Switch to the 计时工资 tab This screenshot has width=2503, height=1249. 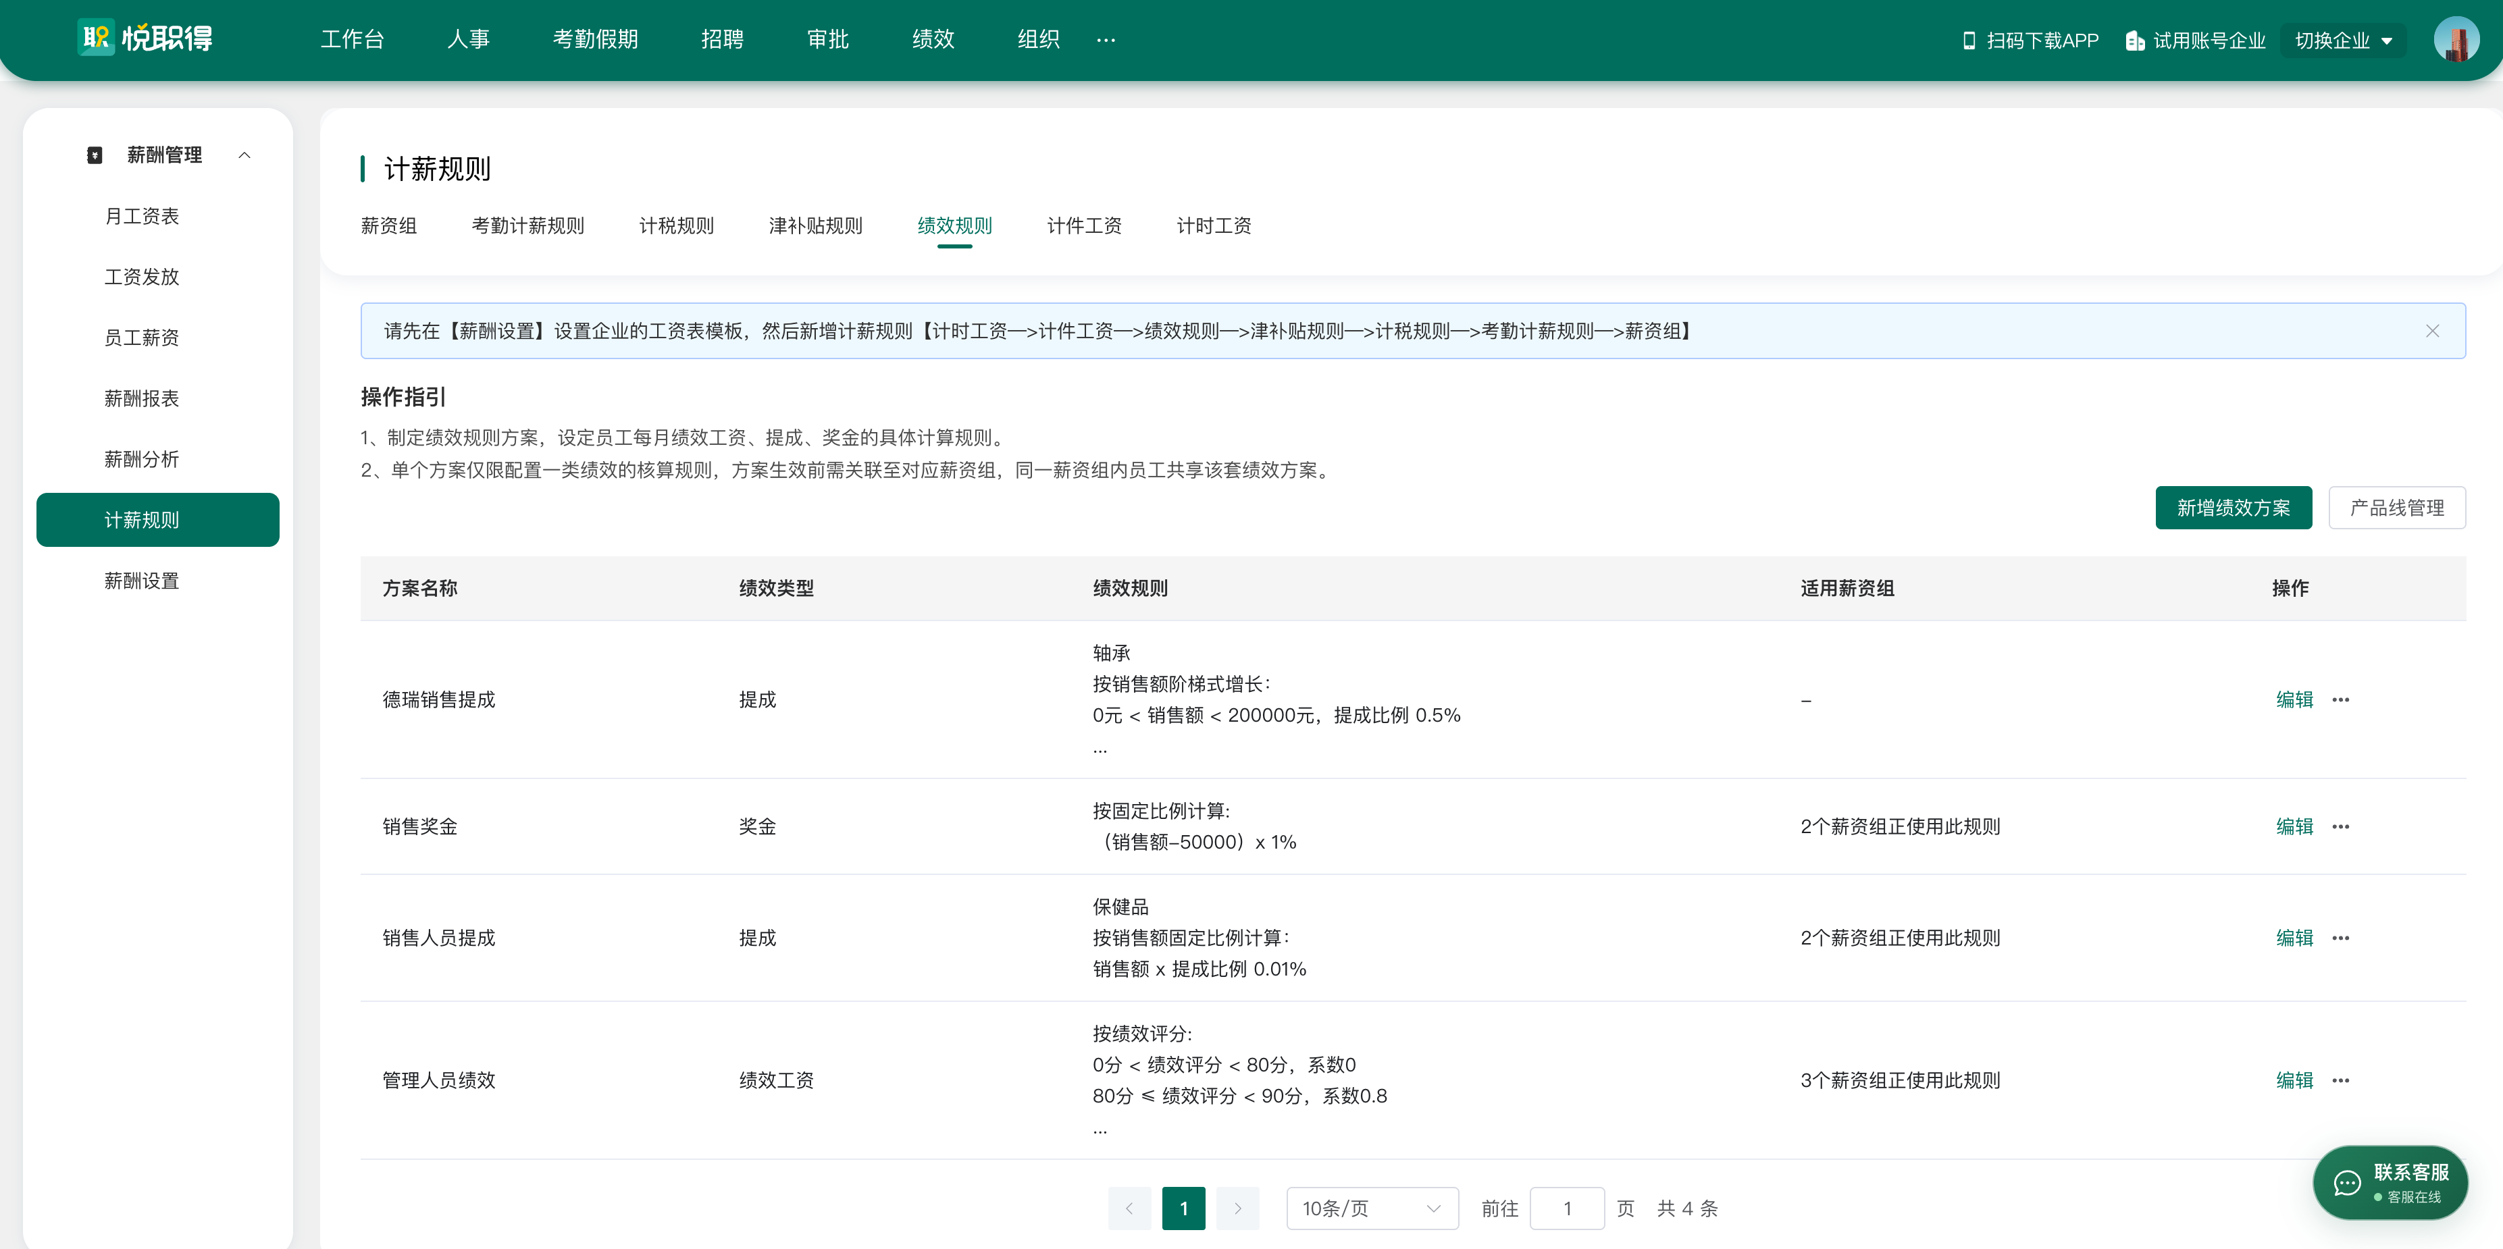(1214, 225)
